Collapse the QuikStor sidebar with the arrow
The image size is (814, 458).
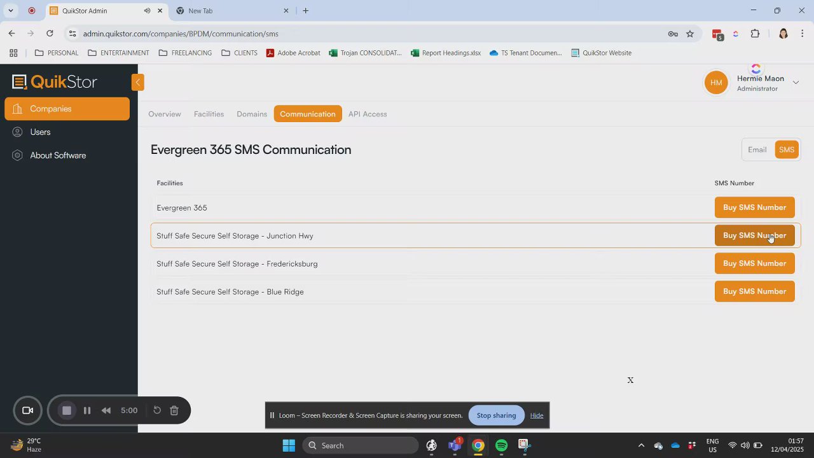[x=137, y=82]
